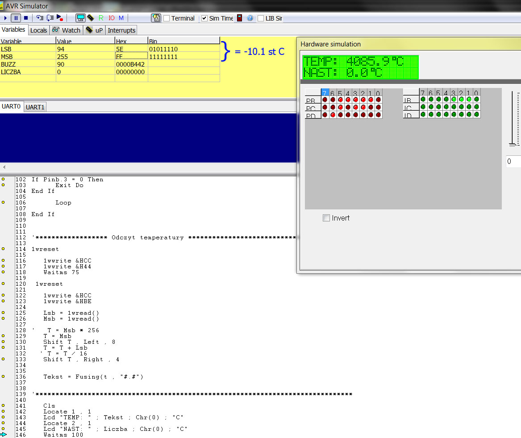Click the red door exit icon
This screenshot has width=521, height=438.
pyautogui.click(x=240, y=18)
